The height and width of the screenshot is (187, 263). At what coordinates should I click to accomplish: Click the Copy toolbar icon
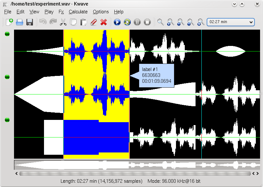(x=73, y=22)
